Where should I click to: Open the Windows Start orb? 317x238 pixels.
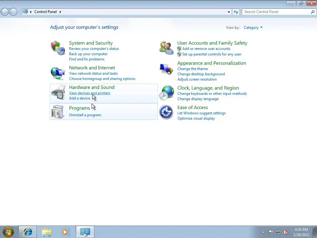(x=8, y=232)
